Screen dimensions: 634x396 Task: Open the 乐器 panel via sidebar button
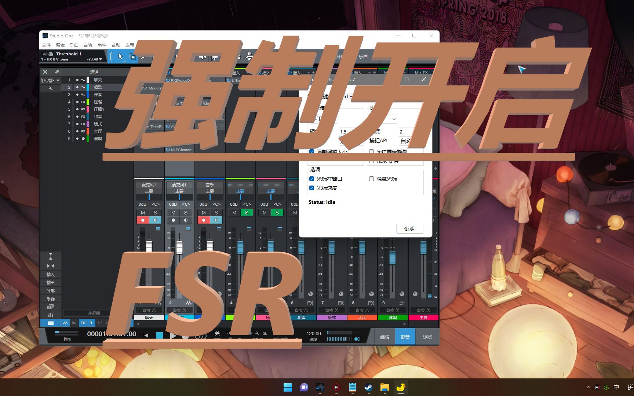[x=51, y=299]
